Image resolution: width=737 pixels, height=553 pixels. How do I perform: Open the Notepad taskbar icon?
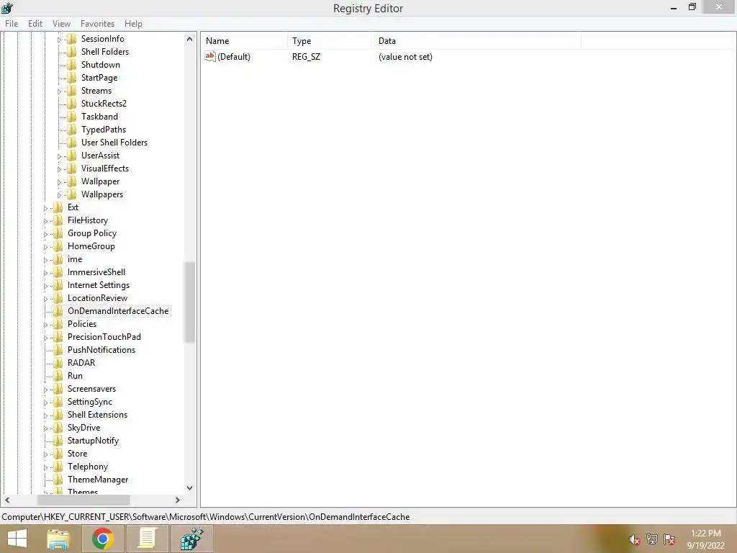click(147, 539)
